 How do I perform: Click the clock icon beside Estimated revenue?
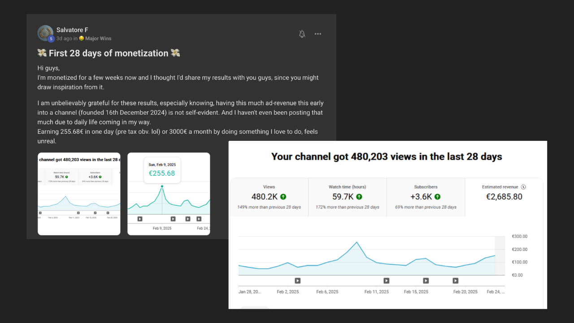pos(523,187)
